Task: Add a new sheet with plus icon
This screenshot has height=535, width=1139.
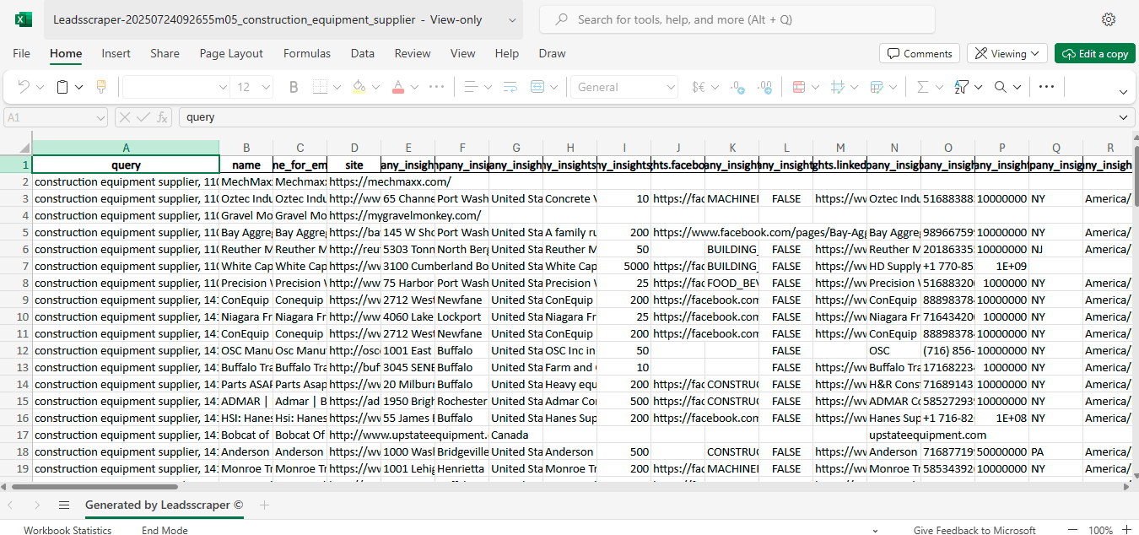Action: click(x=264, y=505)
